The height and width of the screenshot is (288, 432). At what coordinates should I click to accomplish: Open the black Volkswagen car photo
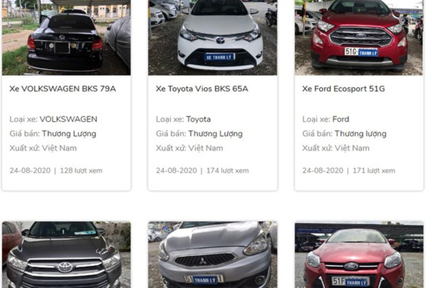[66, 37]
